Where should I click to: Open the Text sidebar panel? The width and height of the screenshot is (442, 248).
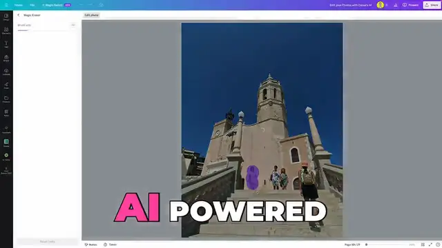coord(6,44)
